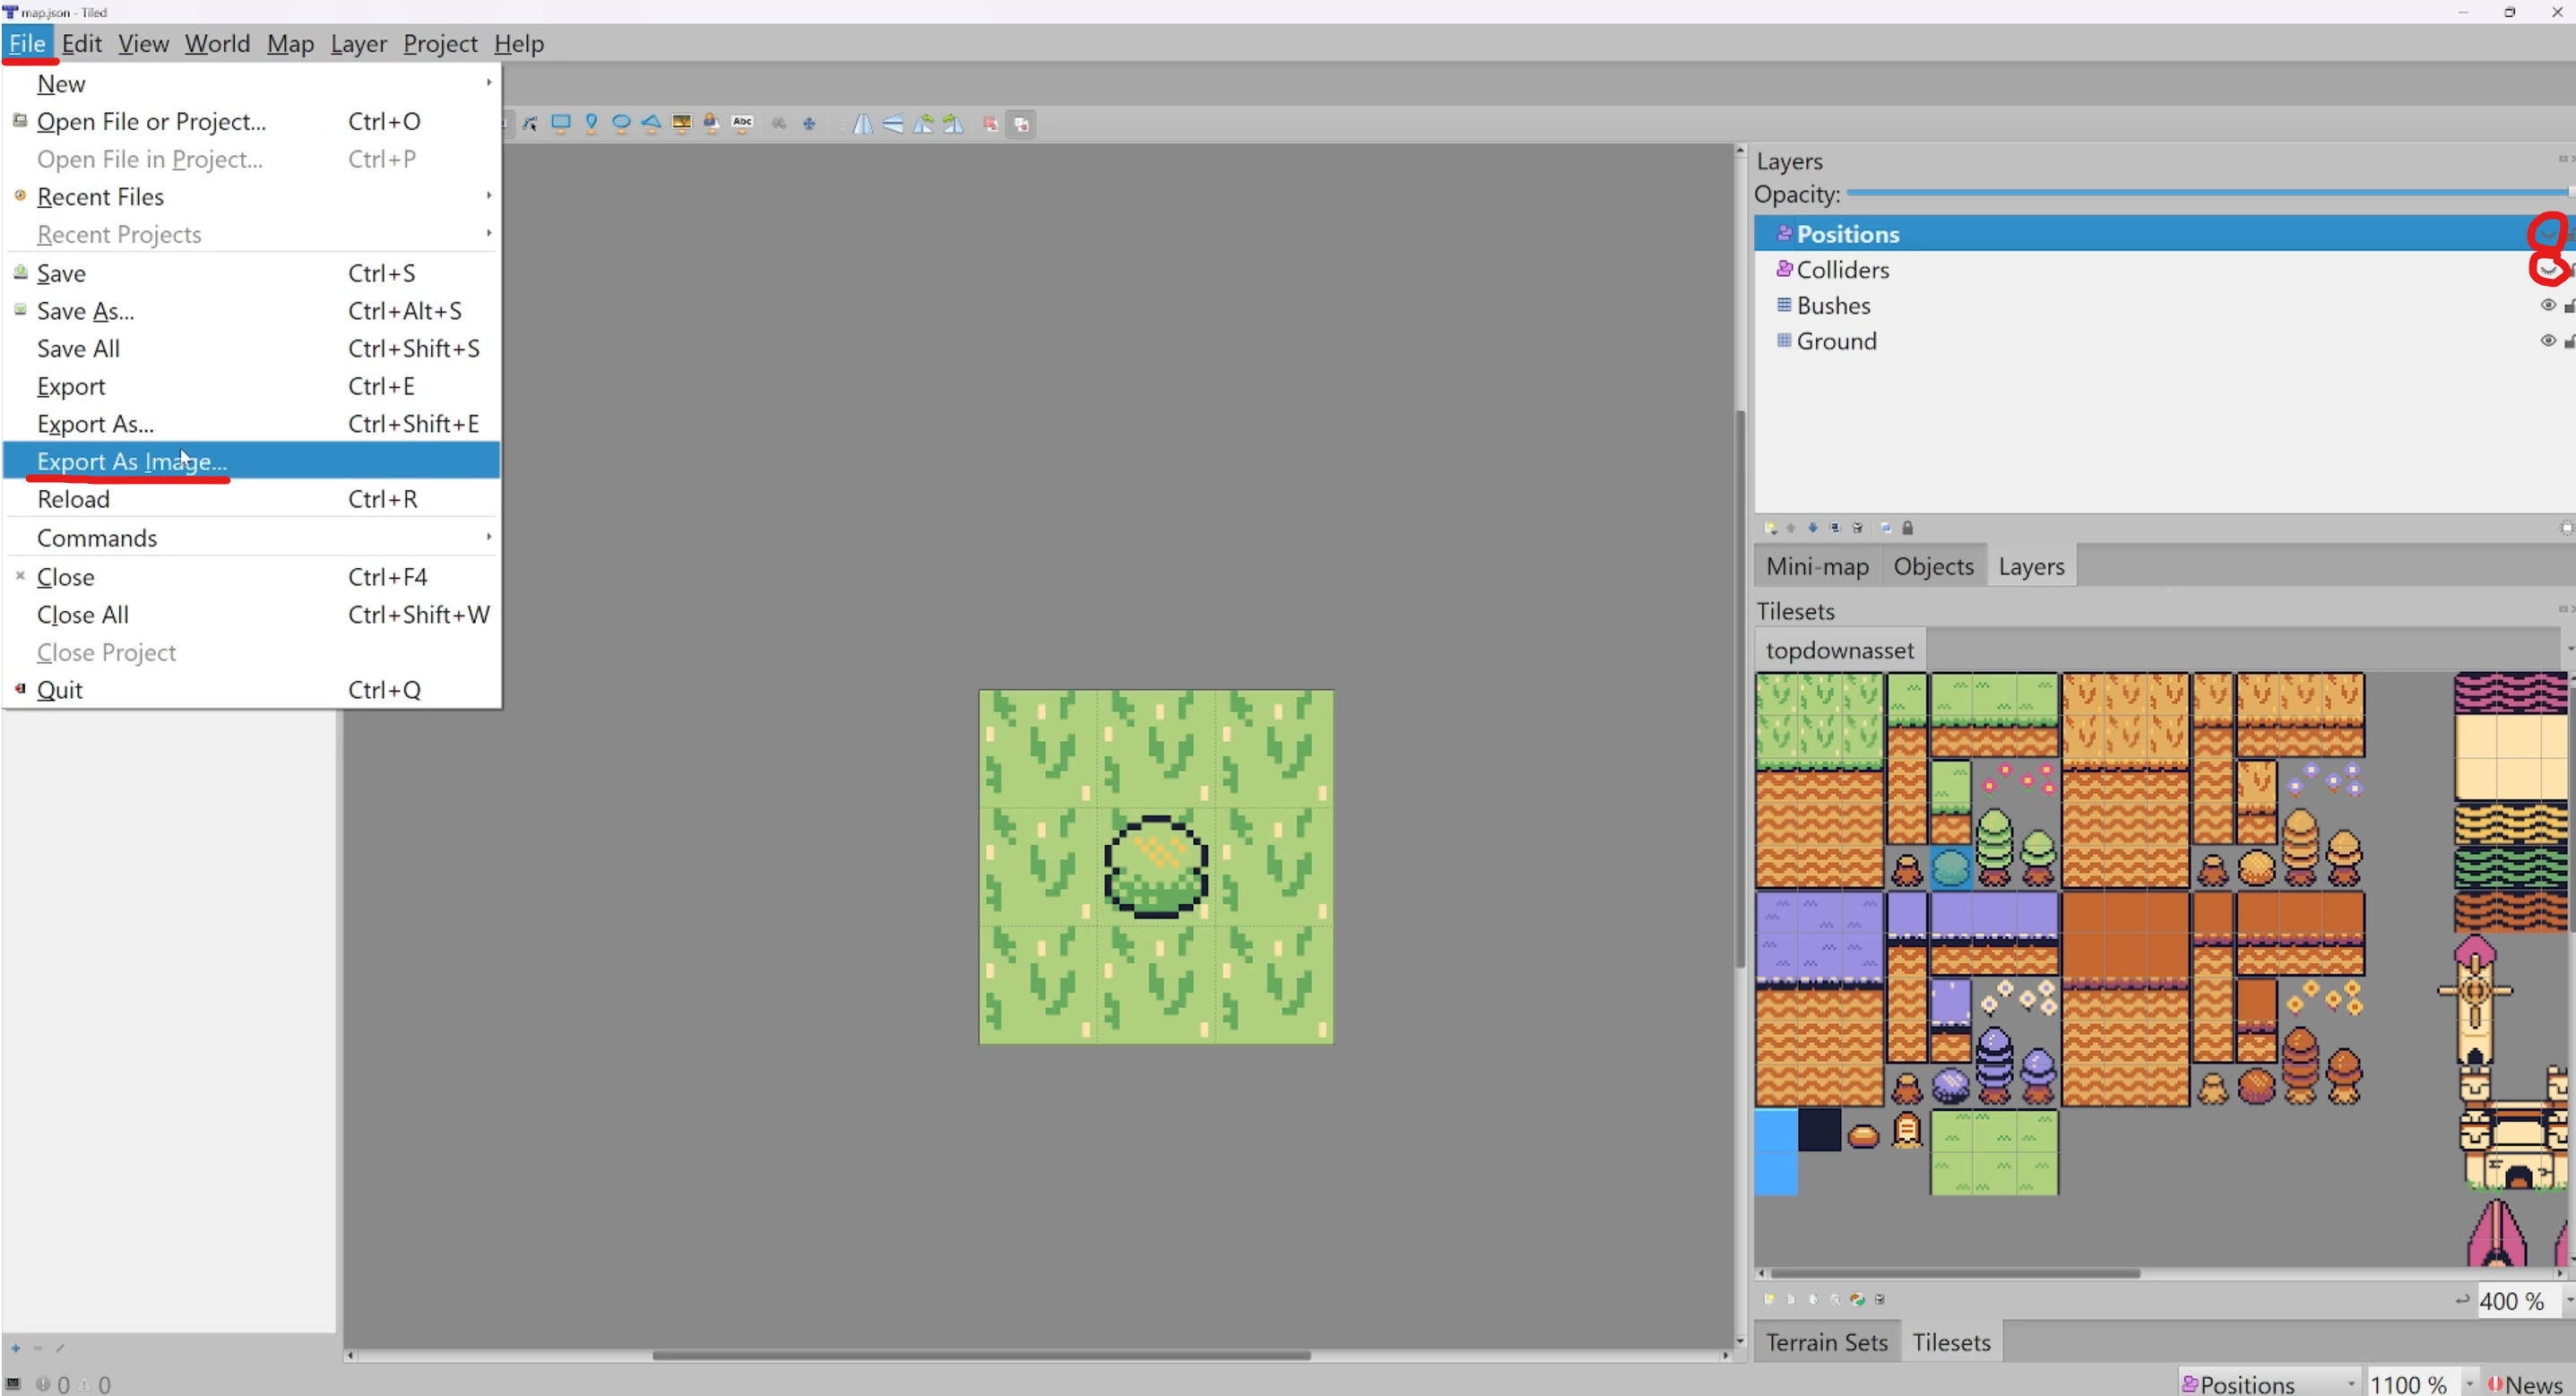Choose Export As Image from the menu
This screenshot has width=2576, height=1396.
(x=131, y=461)
